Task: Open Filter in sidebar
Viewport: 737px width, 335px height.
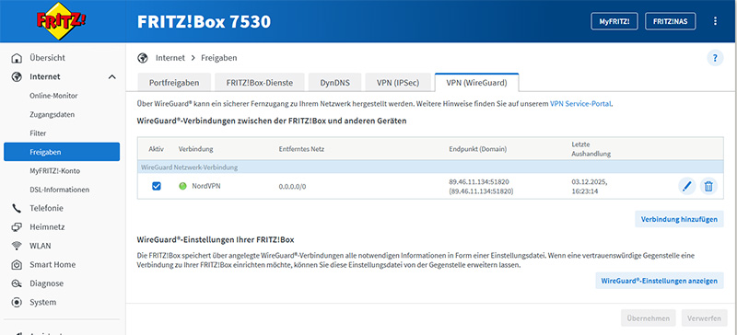Action: [38, 133]
